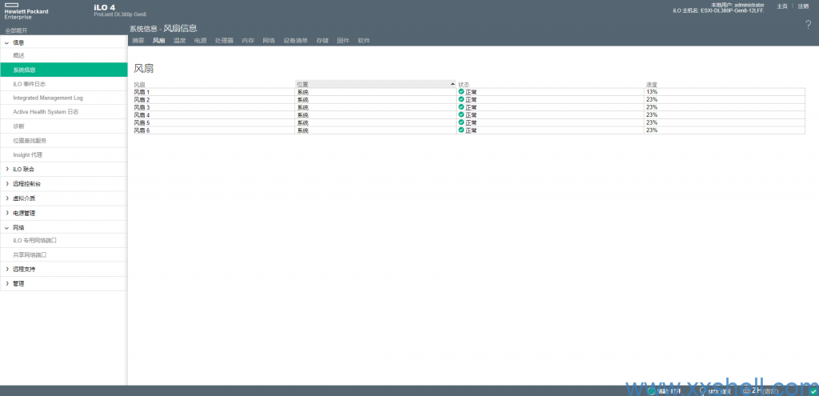The width and height of the screenshot is (819, 396).
Task: Switch to the 温度 tab
Action: (179, 40)
